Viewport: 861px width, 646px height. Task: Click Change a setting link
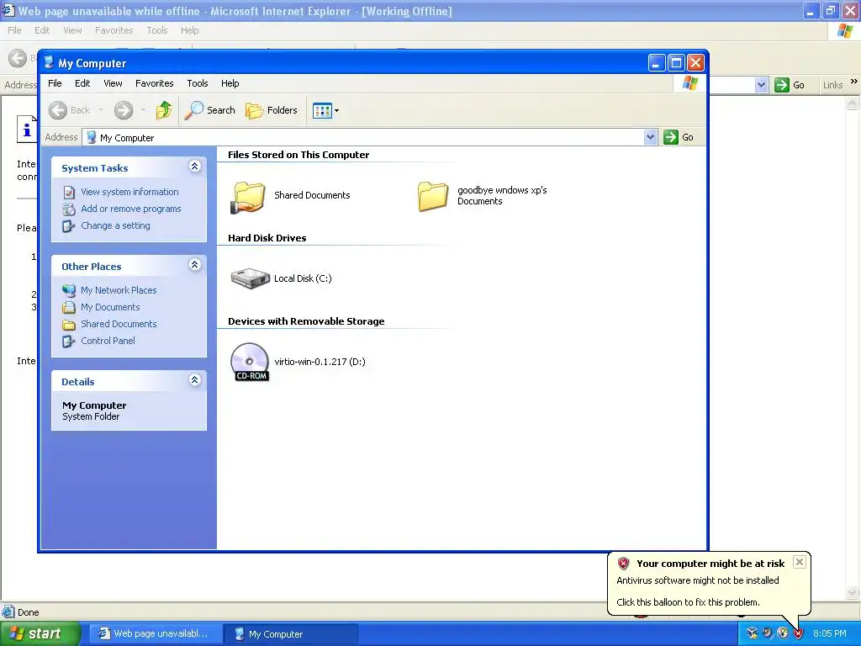pyautogui.click(x=115, y=225)
